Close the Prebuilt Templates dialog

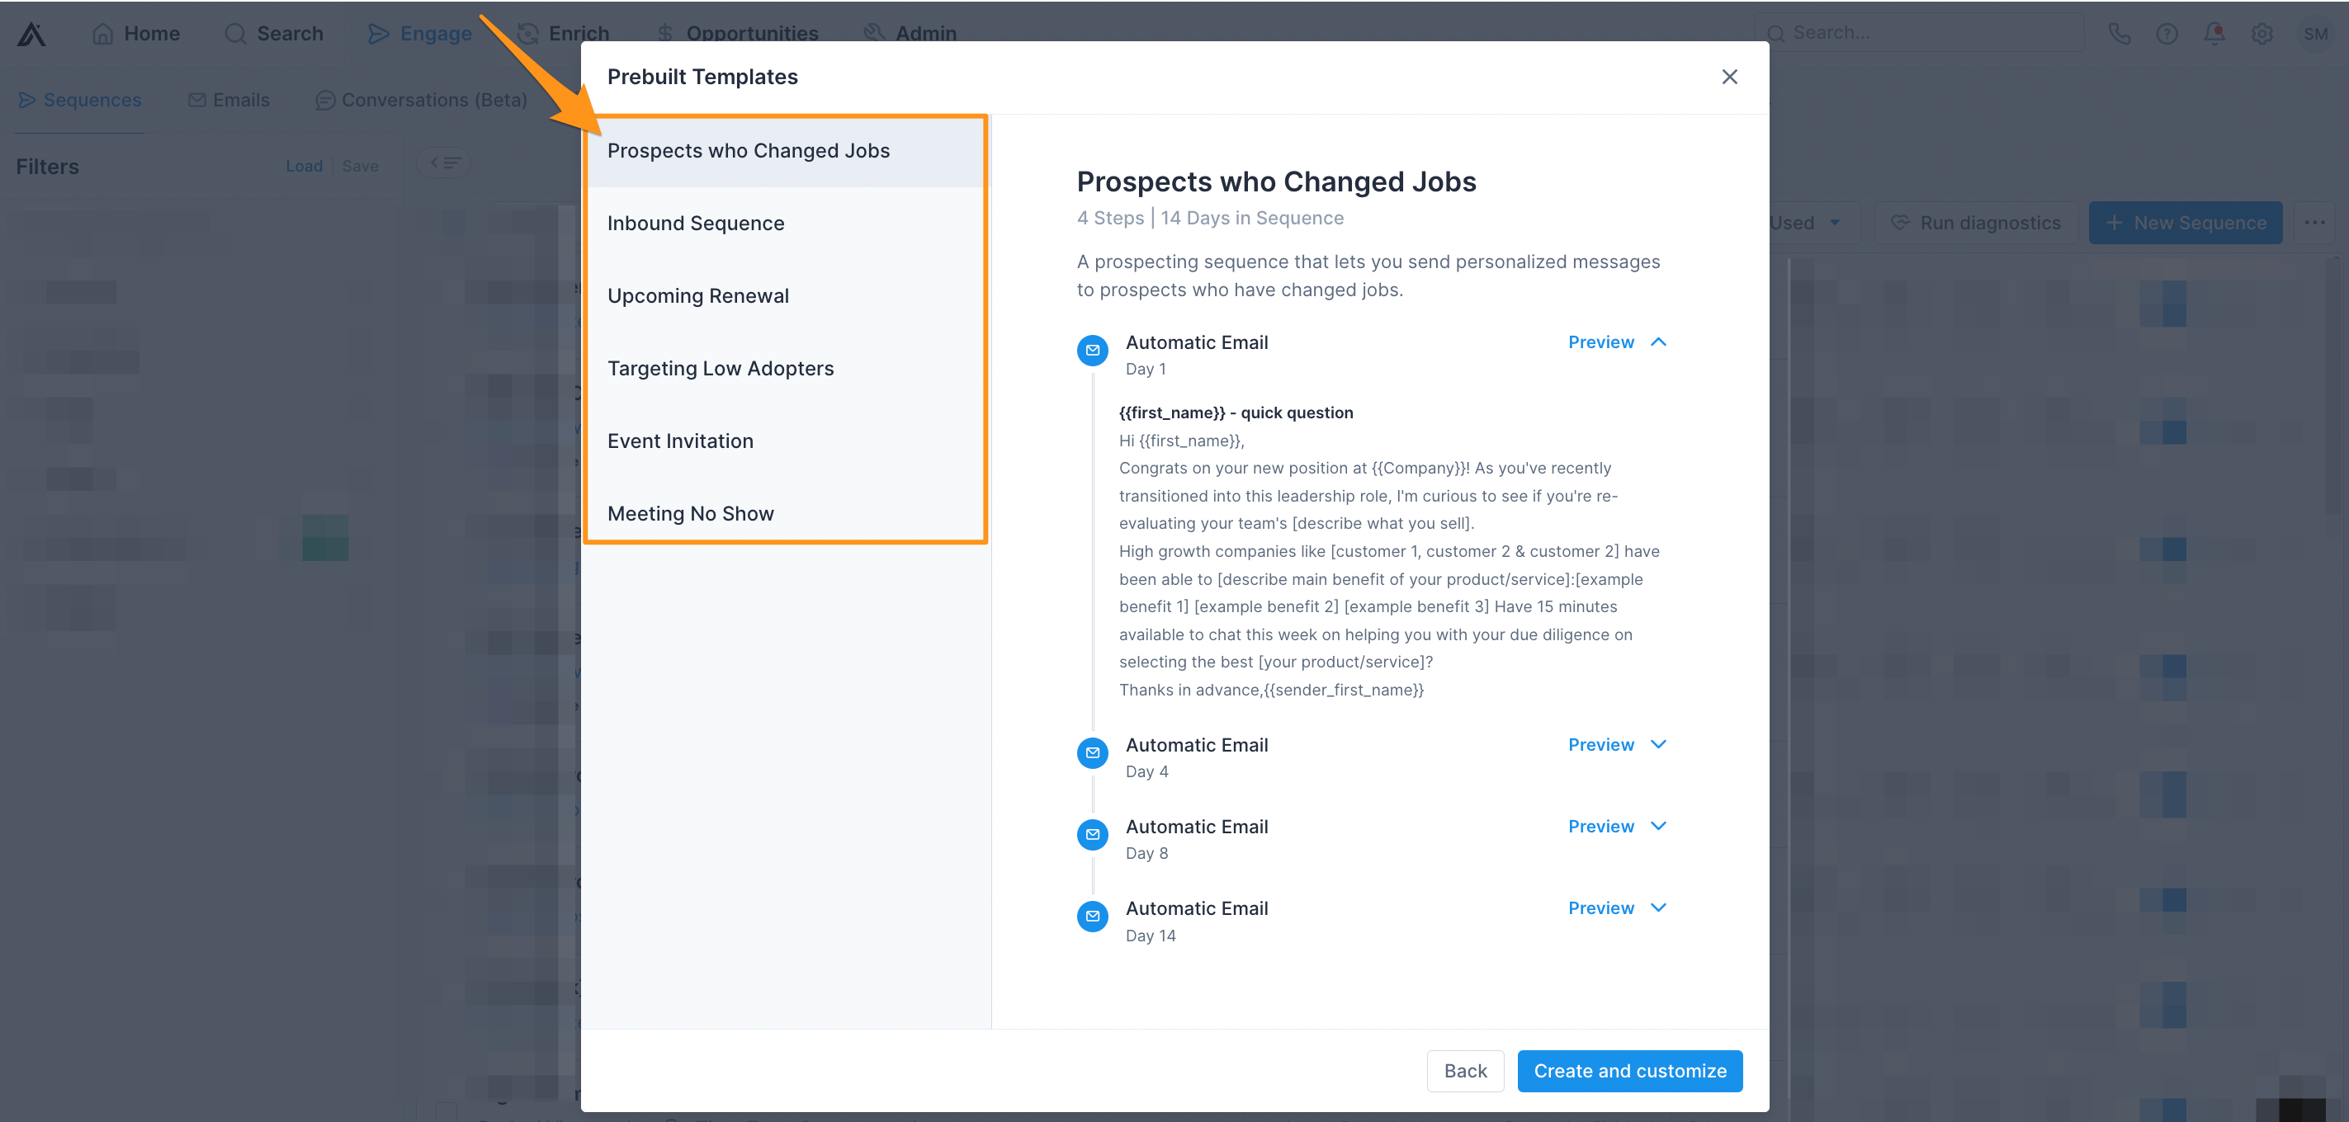1729,77
